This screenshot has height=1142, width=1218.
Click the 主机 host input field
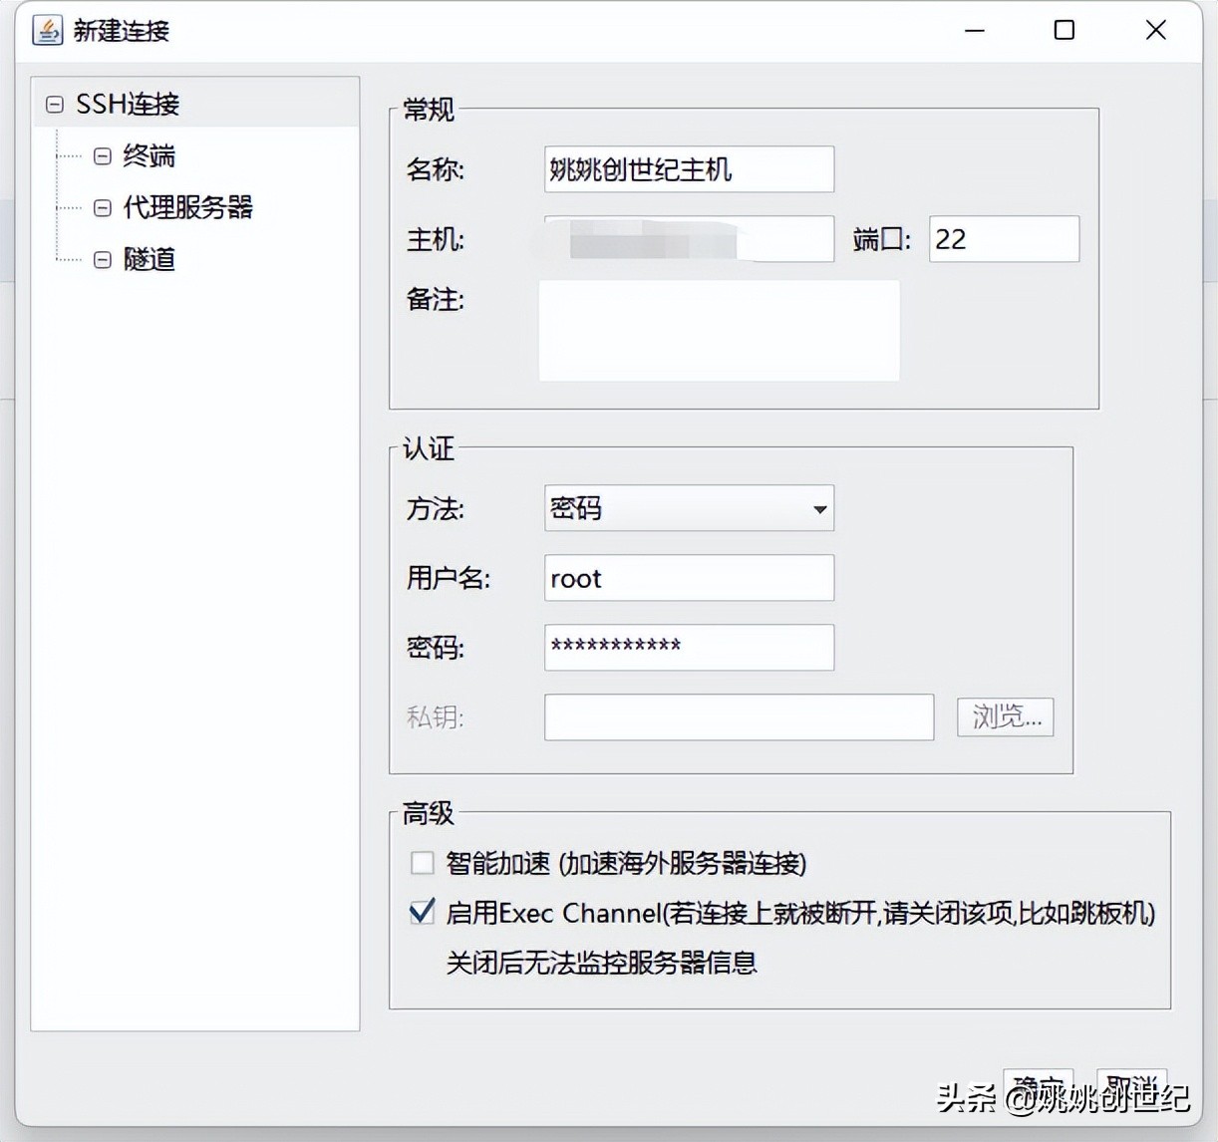click(x=688, y=238)
